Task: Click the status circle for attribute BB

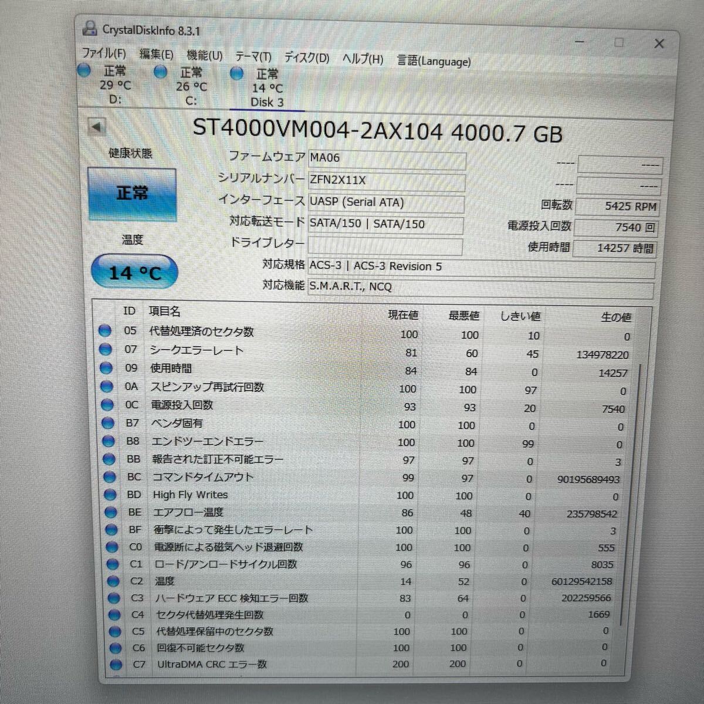Action: (x=109, y=459)
